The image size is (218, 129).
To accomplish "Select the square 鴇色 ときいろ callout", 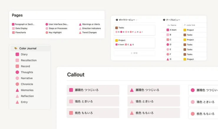I will (x=93, y=102).
